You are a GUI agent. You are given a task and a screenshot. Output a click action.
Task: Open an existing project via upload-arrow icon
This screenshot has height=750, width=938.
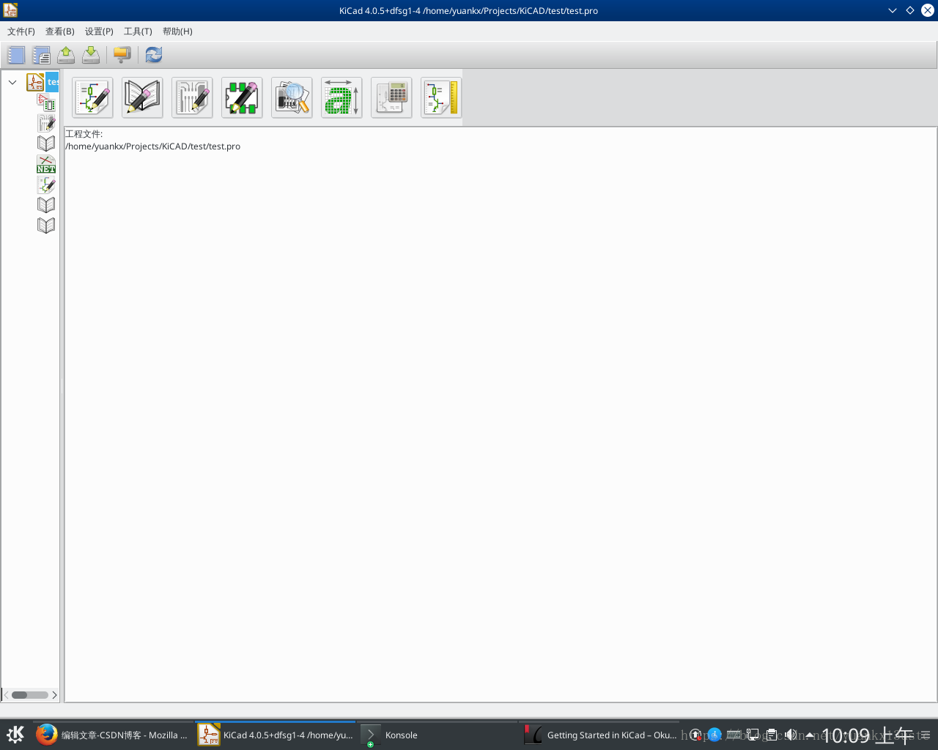click(66, 55)
